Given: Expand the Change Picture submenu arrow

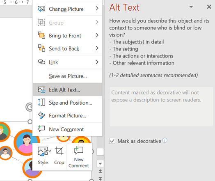Looking at the screenshot, I should coord(97,9).
